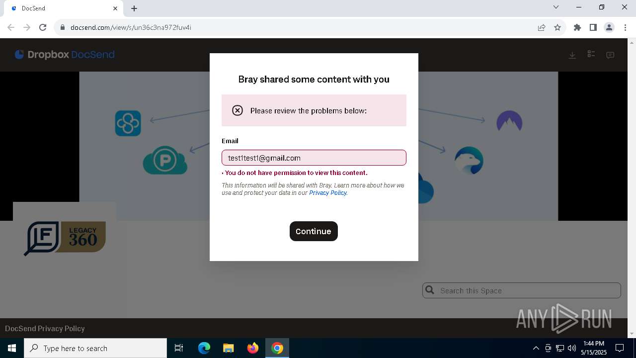Toggle the browser side panel
636x358 pixels.
[x=593, y=27]
